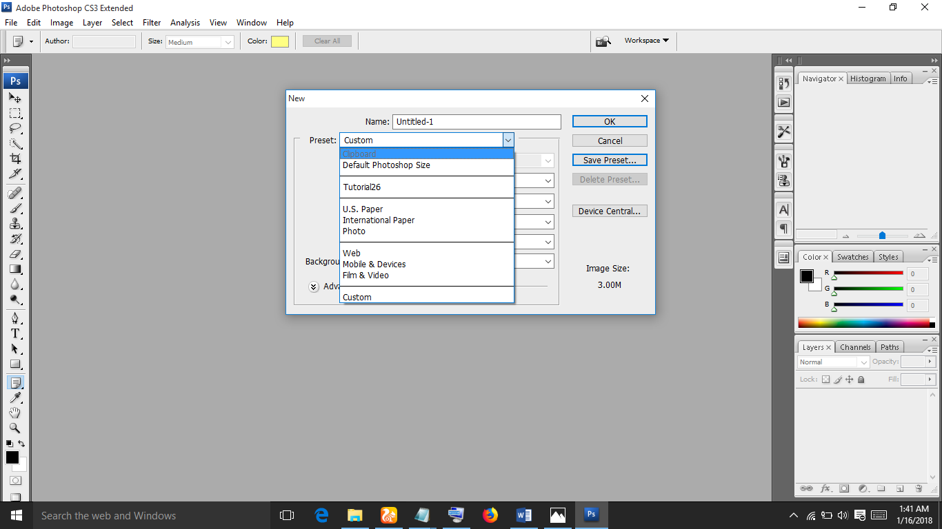Click the OK button

[x=610, y=121]
